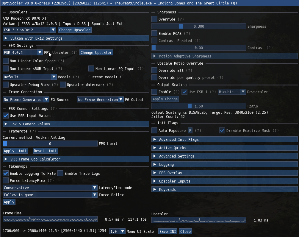Open the Bicubic downscaler dropdown
Image resolution: width=299 pixels, height=237 pixels.
[x=232, y=92]
